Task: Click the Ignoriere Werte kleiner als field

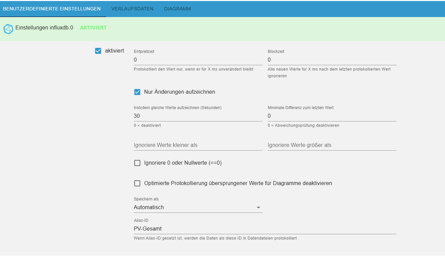Action: [x=198, y=145]
